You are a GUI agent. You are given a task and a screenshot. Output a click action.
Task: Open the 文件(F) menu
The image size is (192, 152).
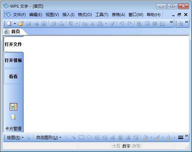click(19, 15)
